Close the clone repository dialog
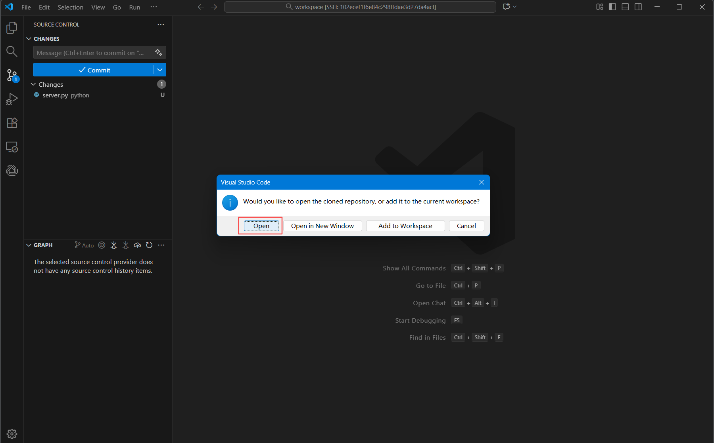Screen dimensions: 714x443 point(482,182)
